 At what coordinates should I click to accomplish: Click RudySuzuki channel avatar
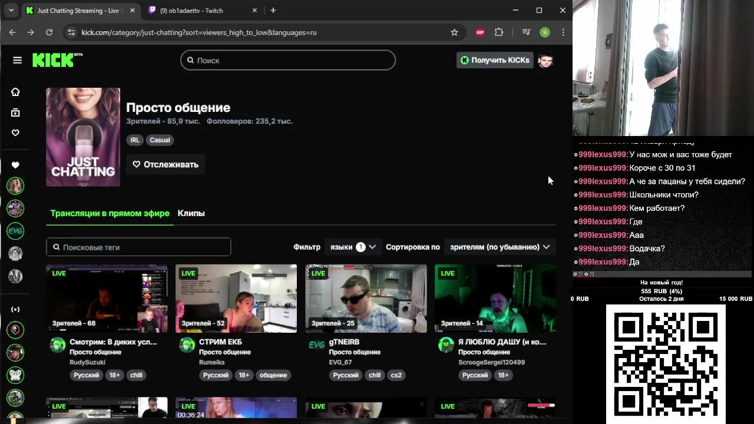[x=57, y=345]
